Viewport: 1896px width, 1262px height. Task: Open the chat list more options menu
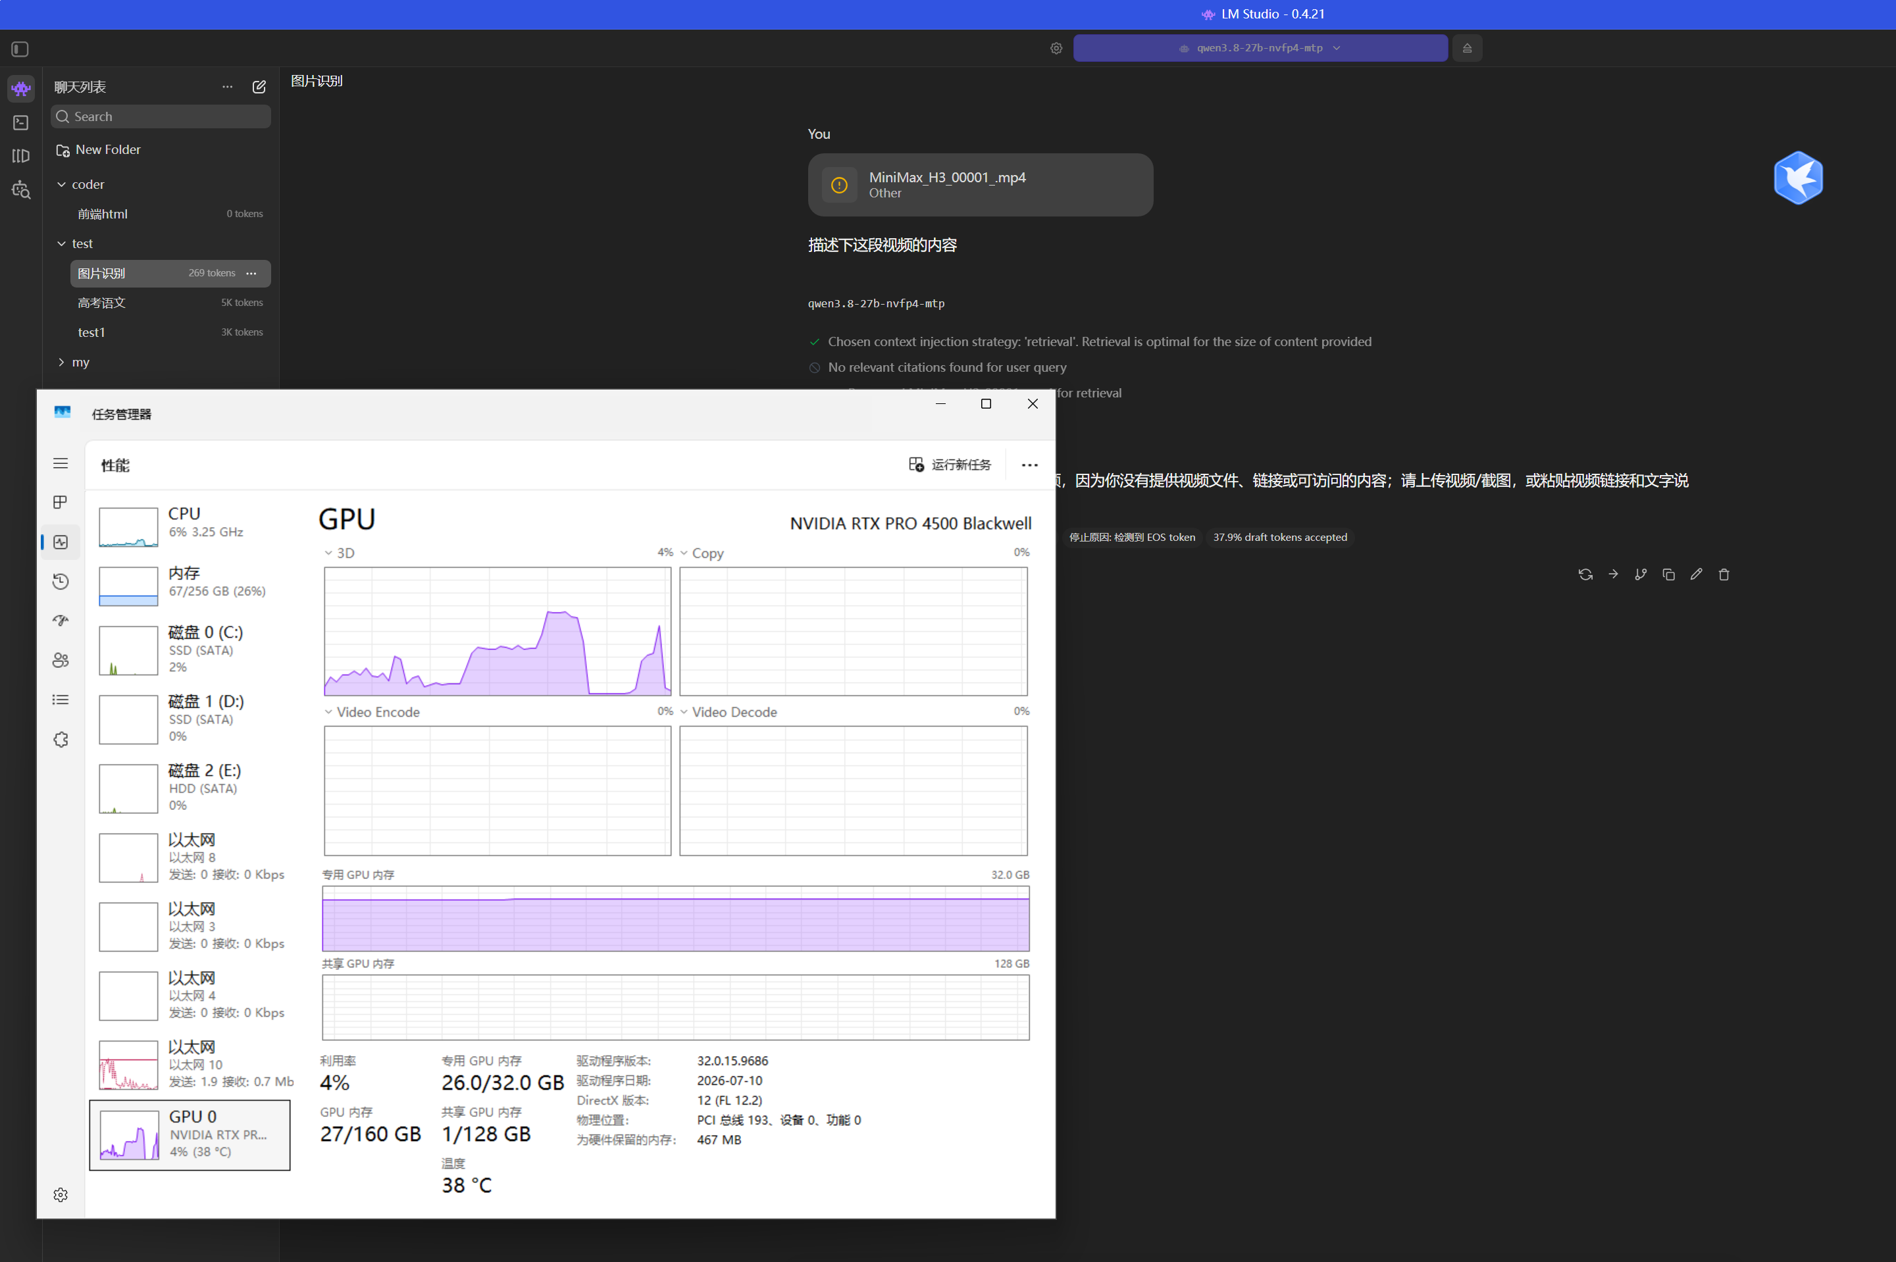(228, 87)
